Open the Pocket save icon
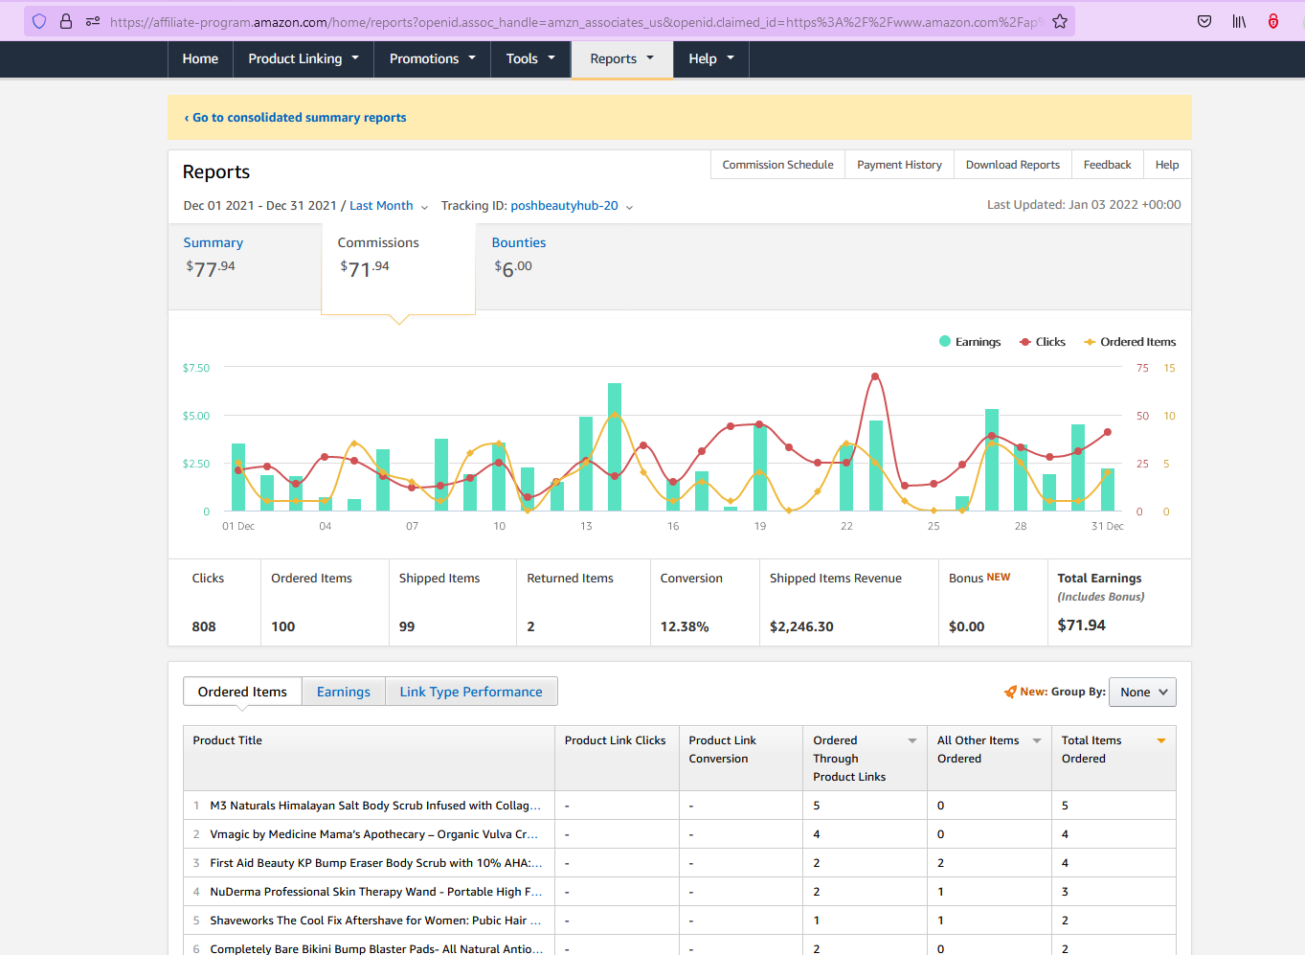This screenshot has width=1305, height=955. [x=1204, y=21]
